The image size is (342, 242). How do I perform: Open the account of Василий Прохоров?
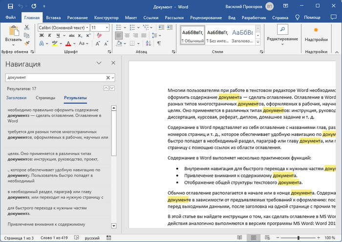[249, 6]
